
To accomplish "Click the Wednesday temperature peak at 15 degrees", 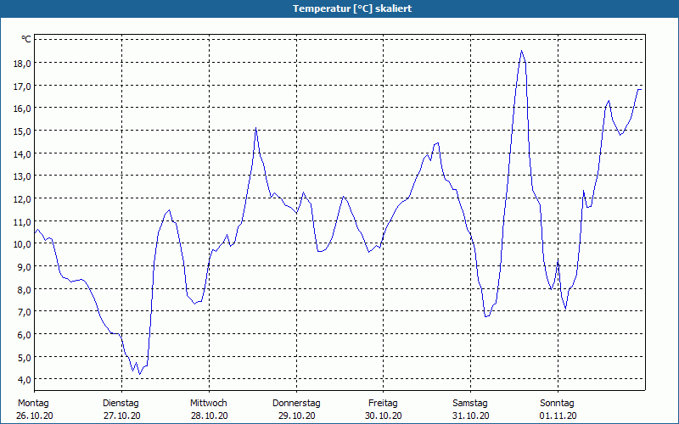I will (256, 128).
